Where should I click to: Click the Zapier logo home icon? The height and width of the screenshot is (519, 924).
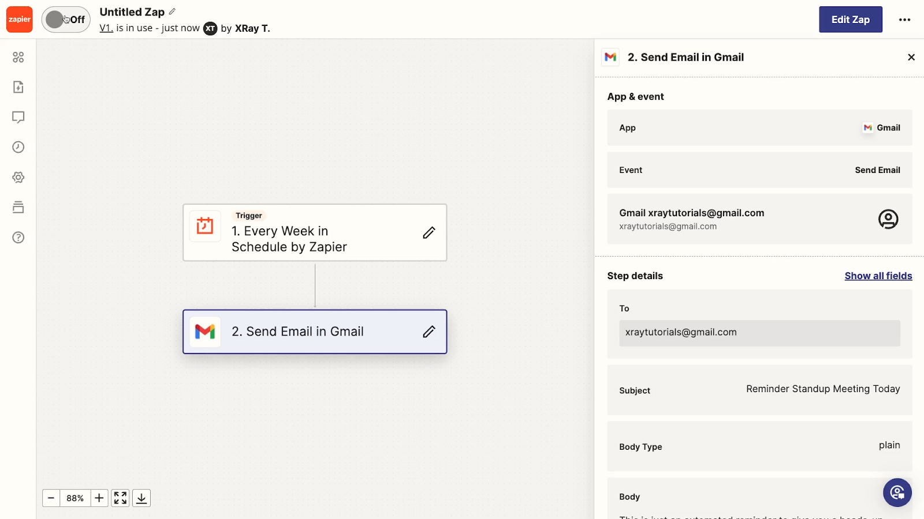pyautogui.click(x=19, y=20)
